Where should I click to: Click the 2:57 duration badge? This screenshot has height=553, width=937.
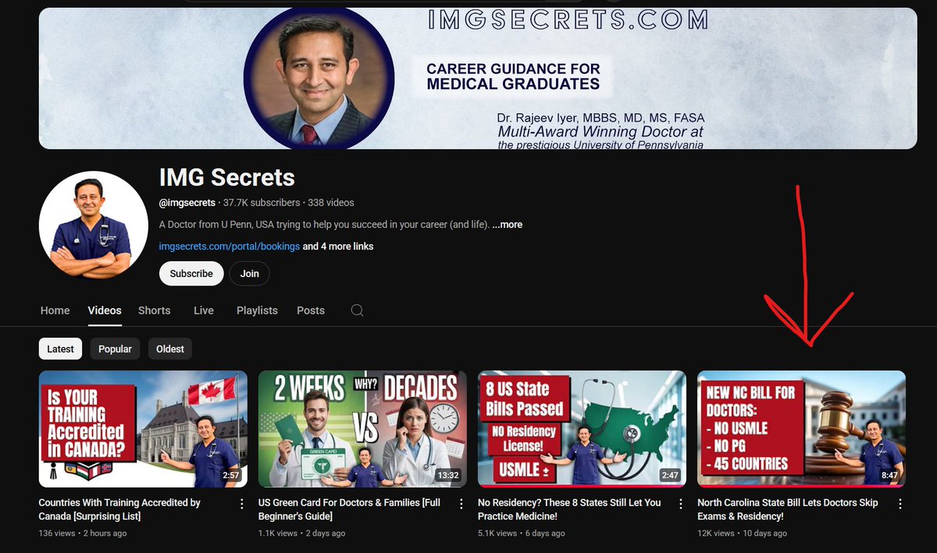coord(231,475)
